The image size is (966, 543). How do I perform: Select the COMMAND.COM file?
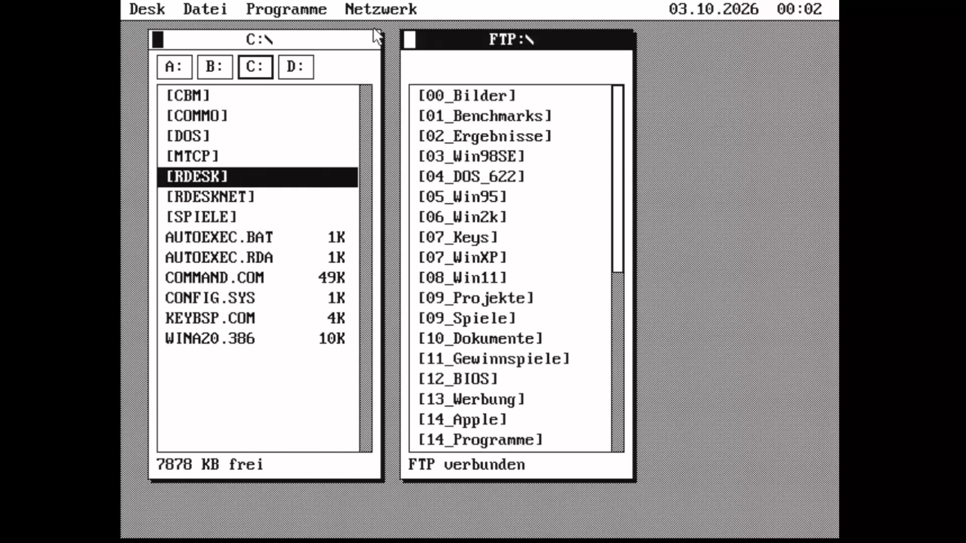pyautogui.click(x=258, y=278)
